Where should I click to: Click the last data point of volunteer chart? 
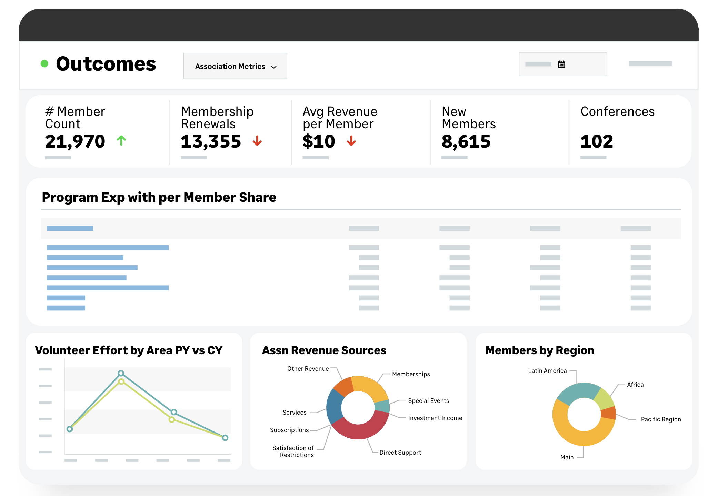[225, 438]
